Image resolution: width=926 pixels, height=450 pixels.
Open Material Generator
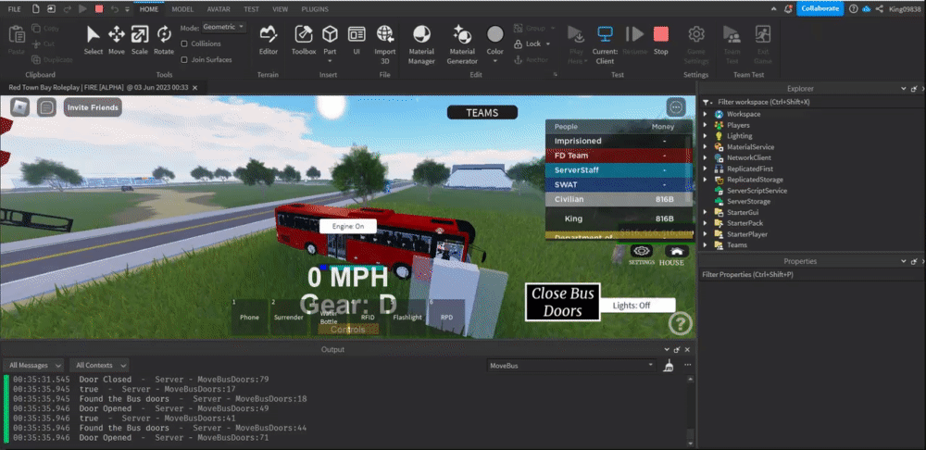(462, 44)
